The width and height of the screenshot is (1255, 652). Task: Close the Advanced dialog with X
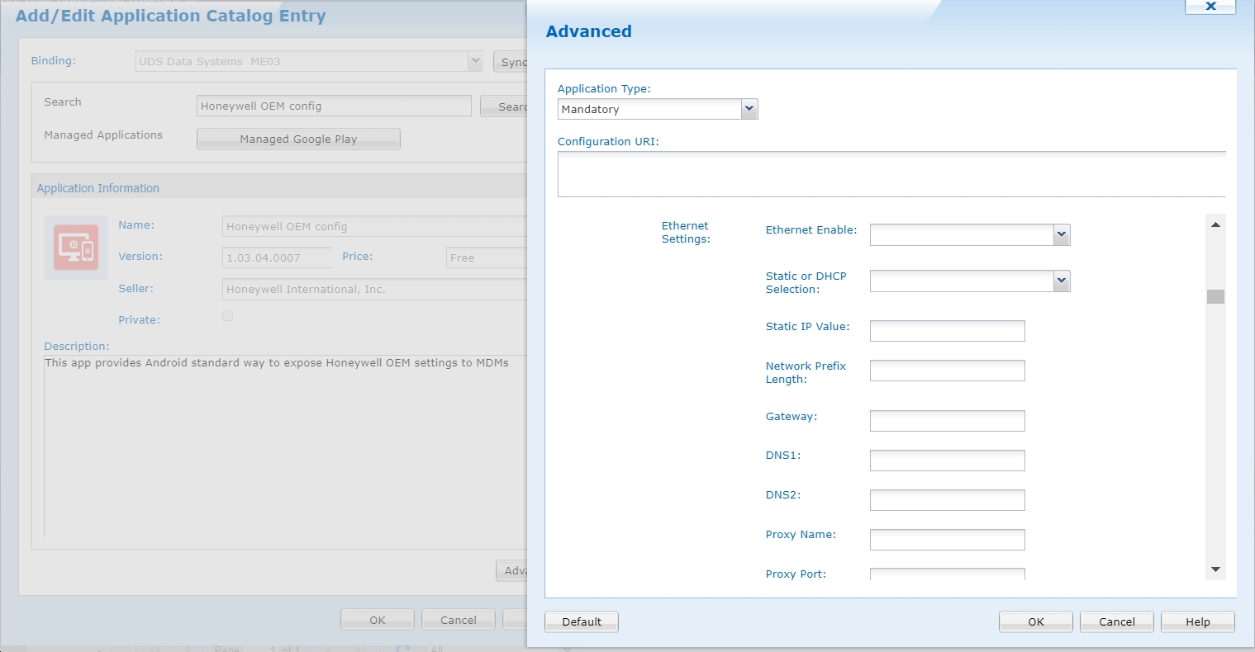pos(1210,7)
